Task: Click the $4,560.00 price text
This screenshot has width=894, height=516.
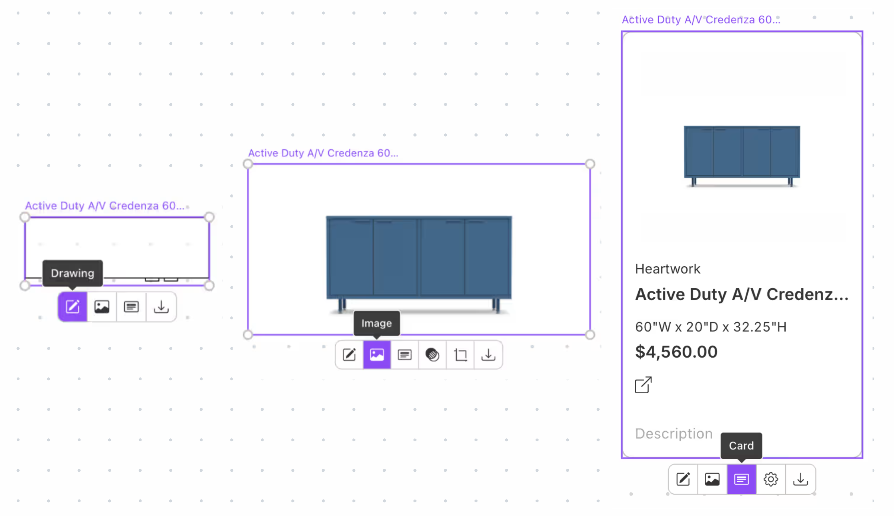Action: 676,352
